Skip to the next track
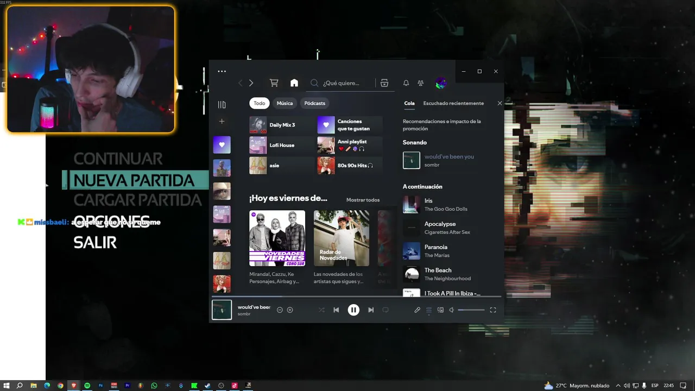695x391 pixels. pos(371,310)
